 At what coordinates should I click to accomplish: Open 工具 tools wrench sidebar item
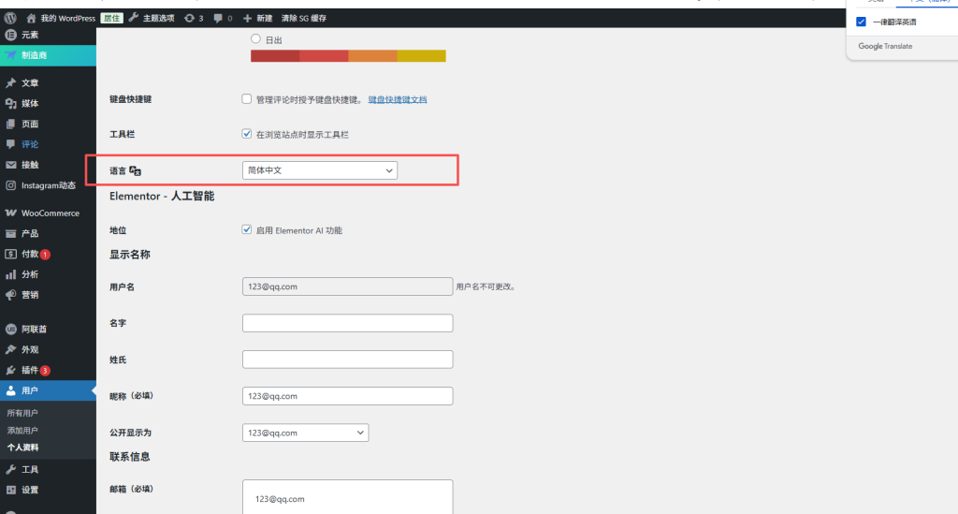click(48, 469)
